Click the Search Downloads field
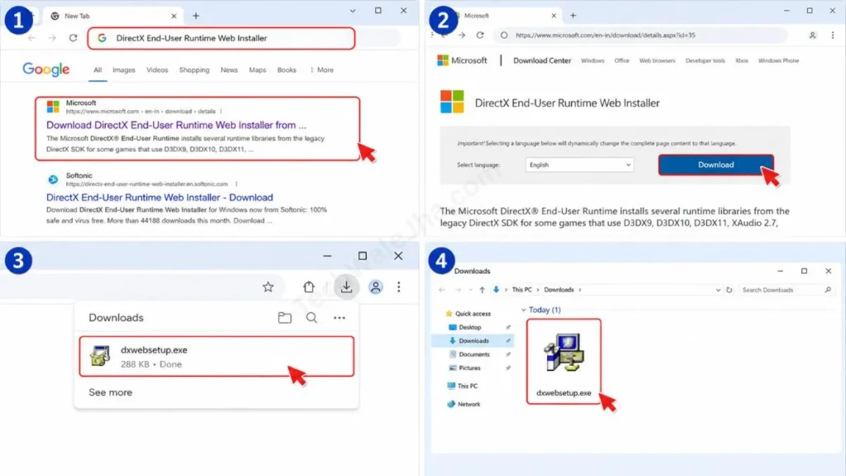The width and height of the screenshot is (846, 476). click(x=787, y=290)
